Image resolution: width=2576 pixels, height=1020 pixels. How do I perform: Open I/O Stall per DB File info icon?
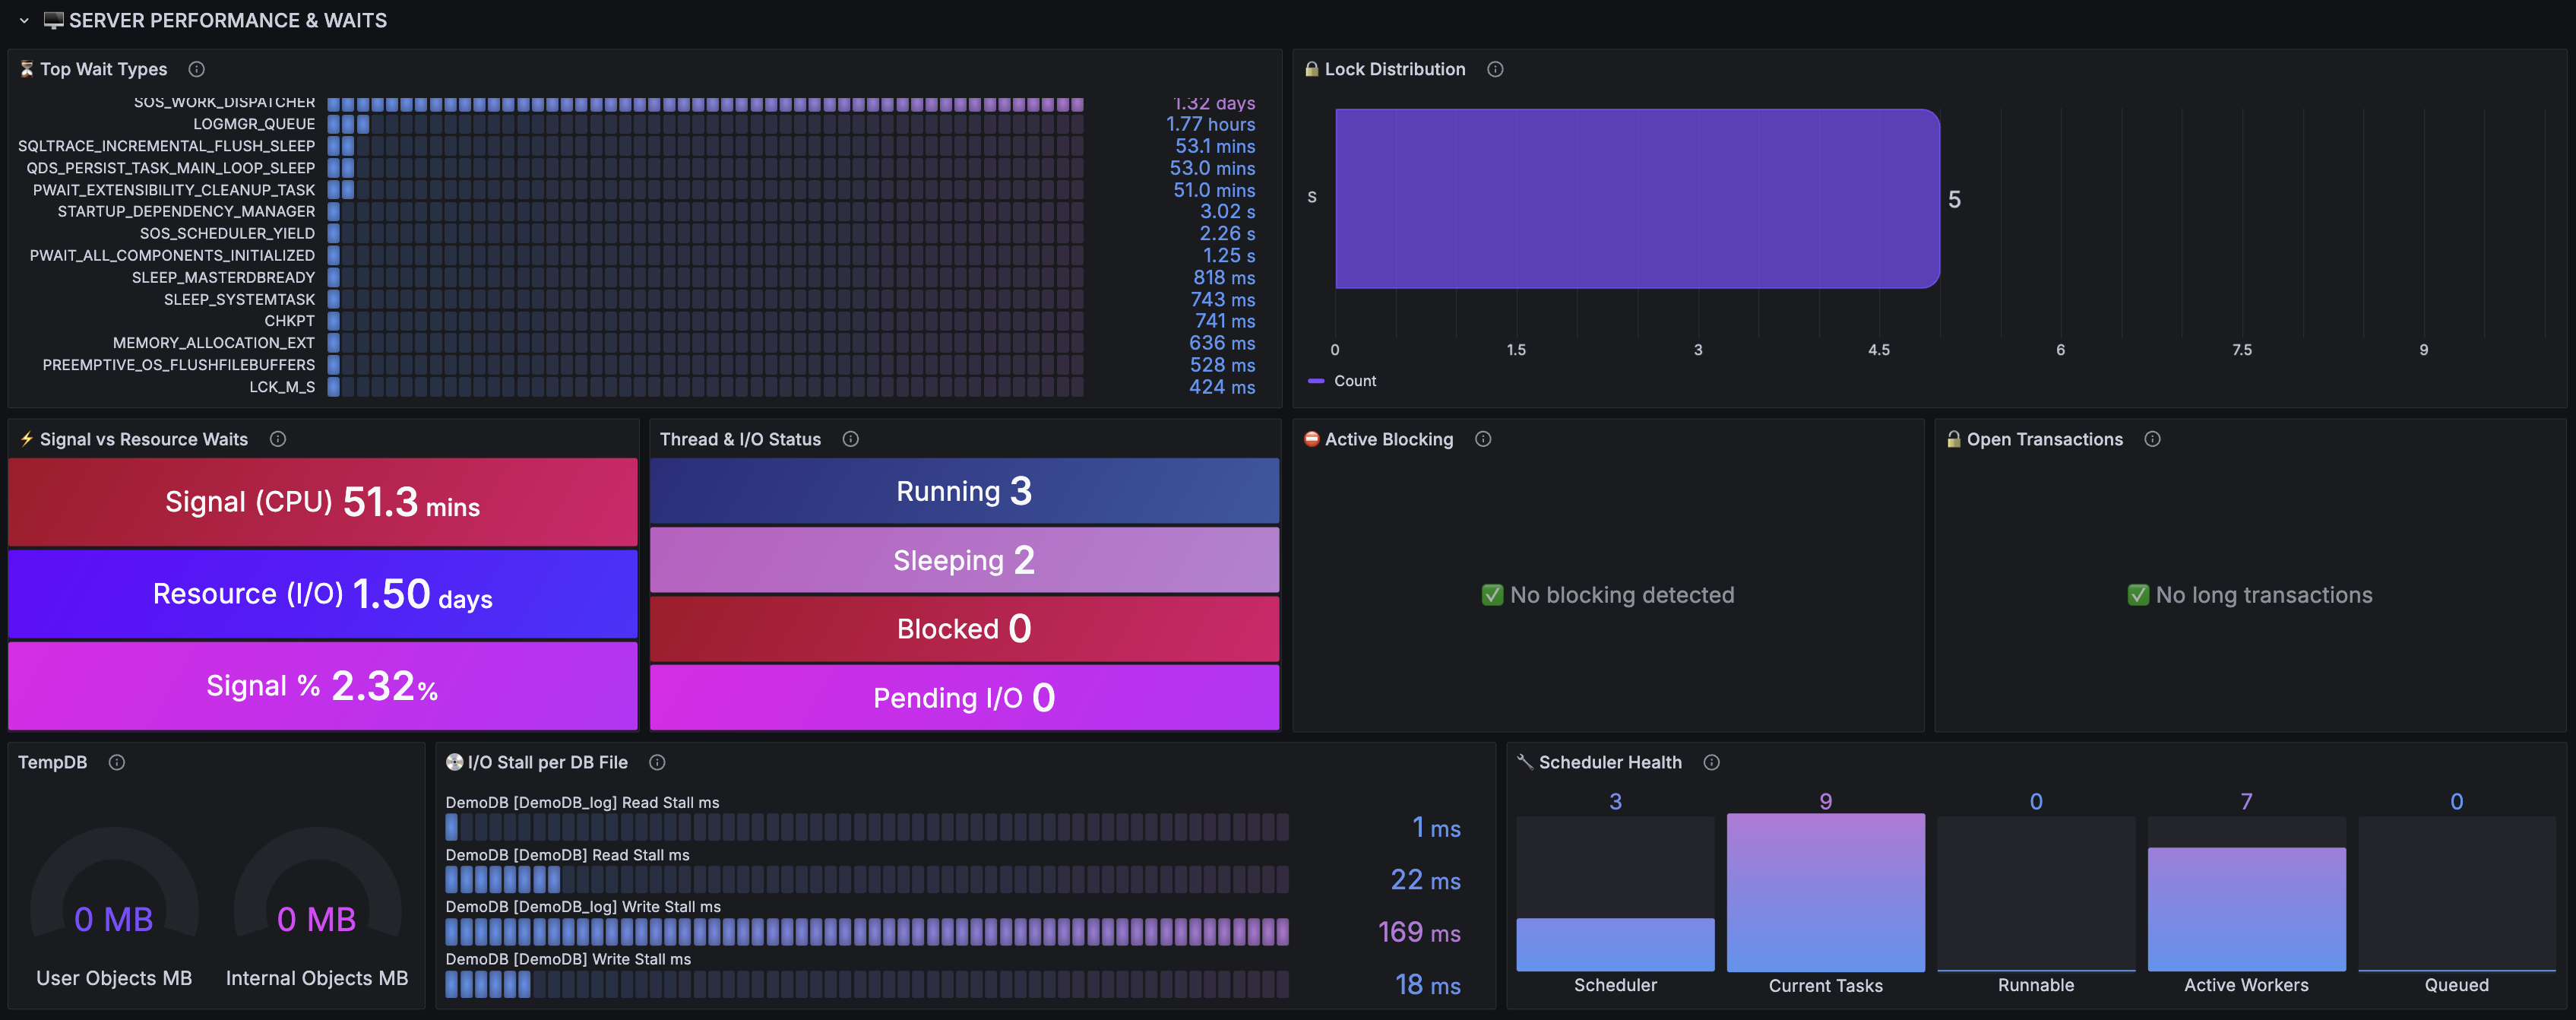(657, 762)
